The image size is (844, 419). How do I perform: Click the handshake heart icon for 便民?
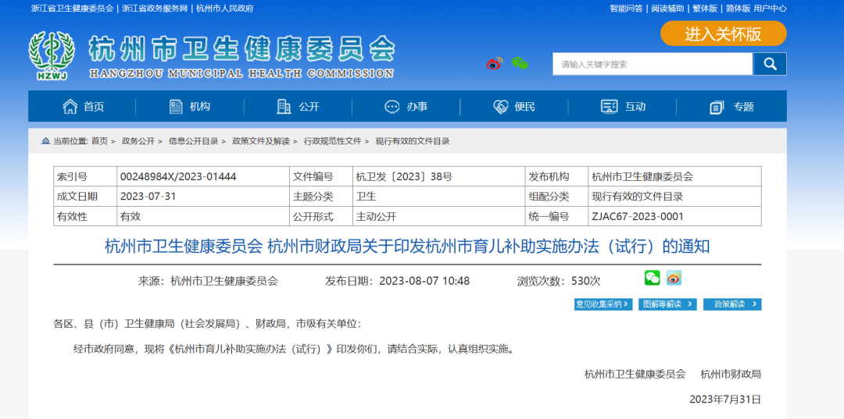501,107
